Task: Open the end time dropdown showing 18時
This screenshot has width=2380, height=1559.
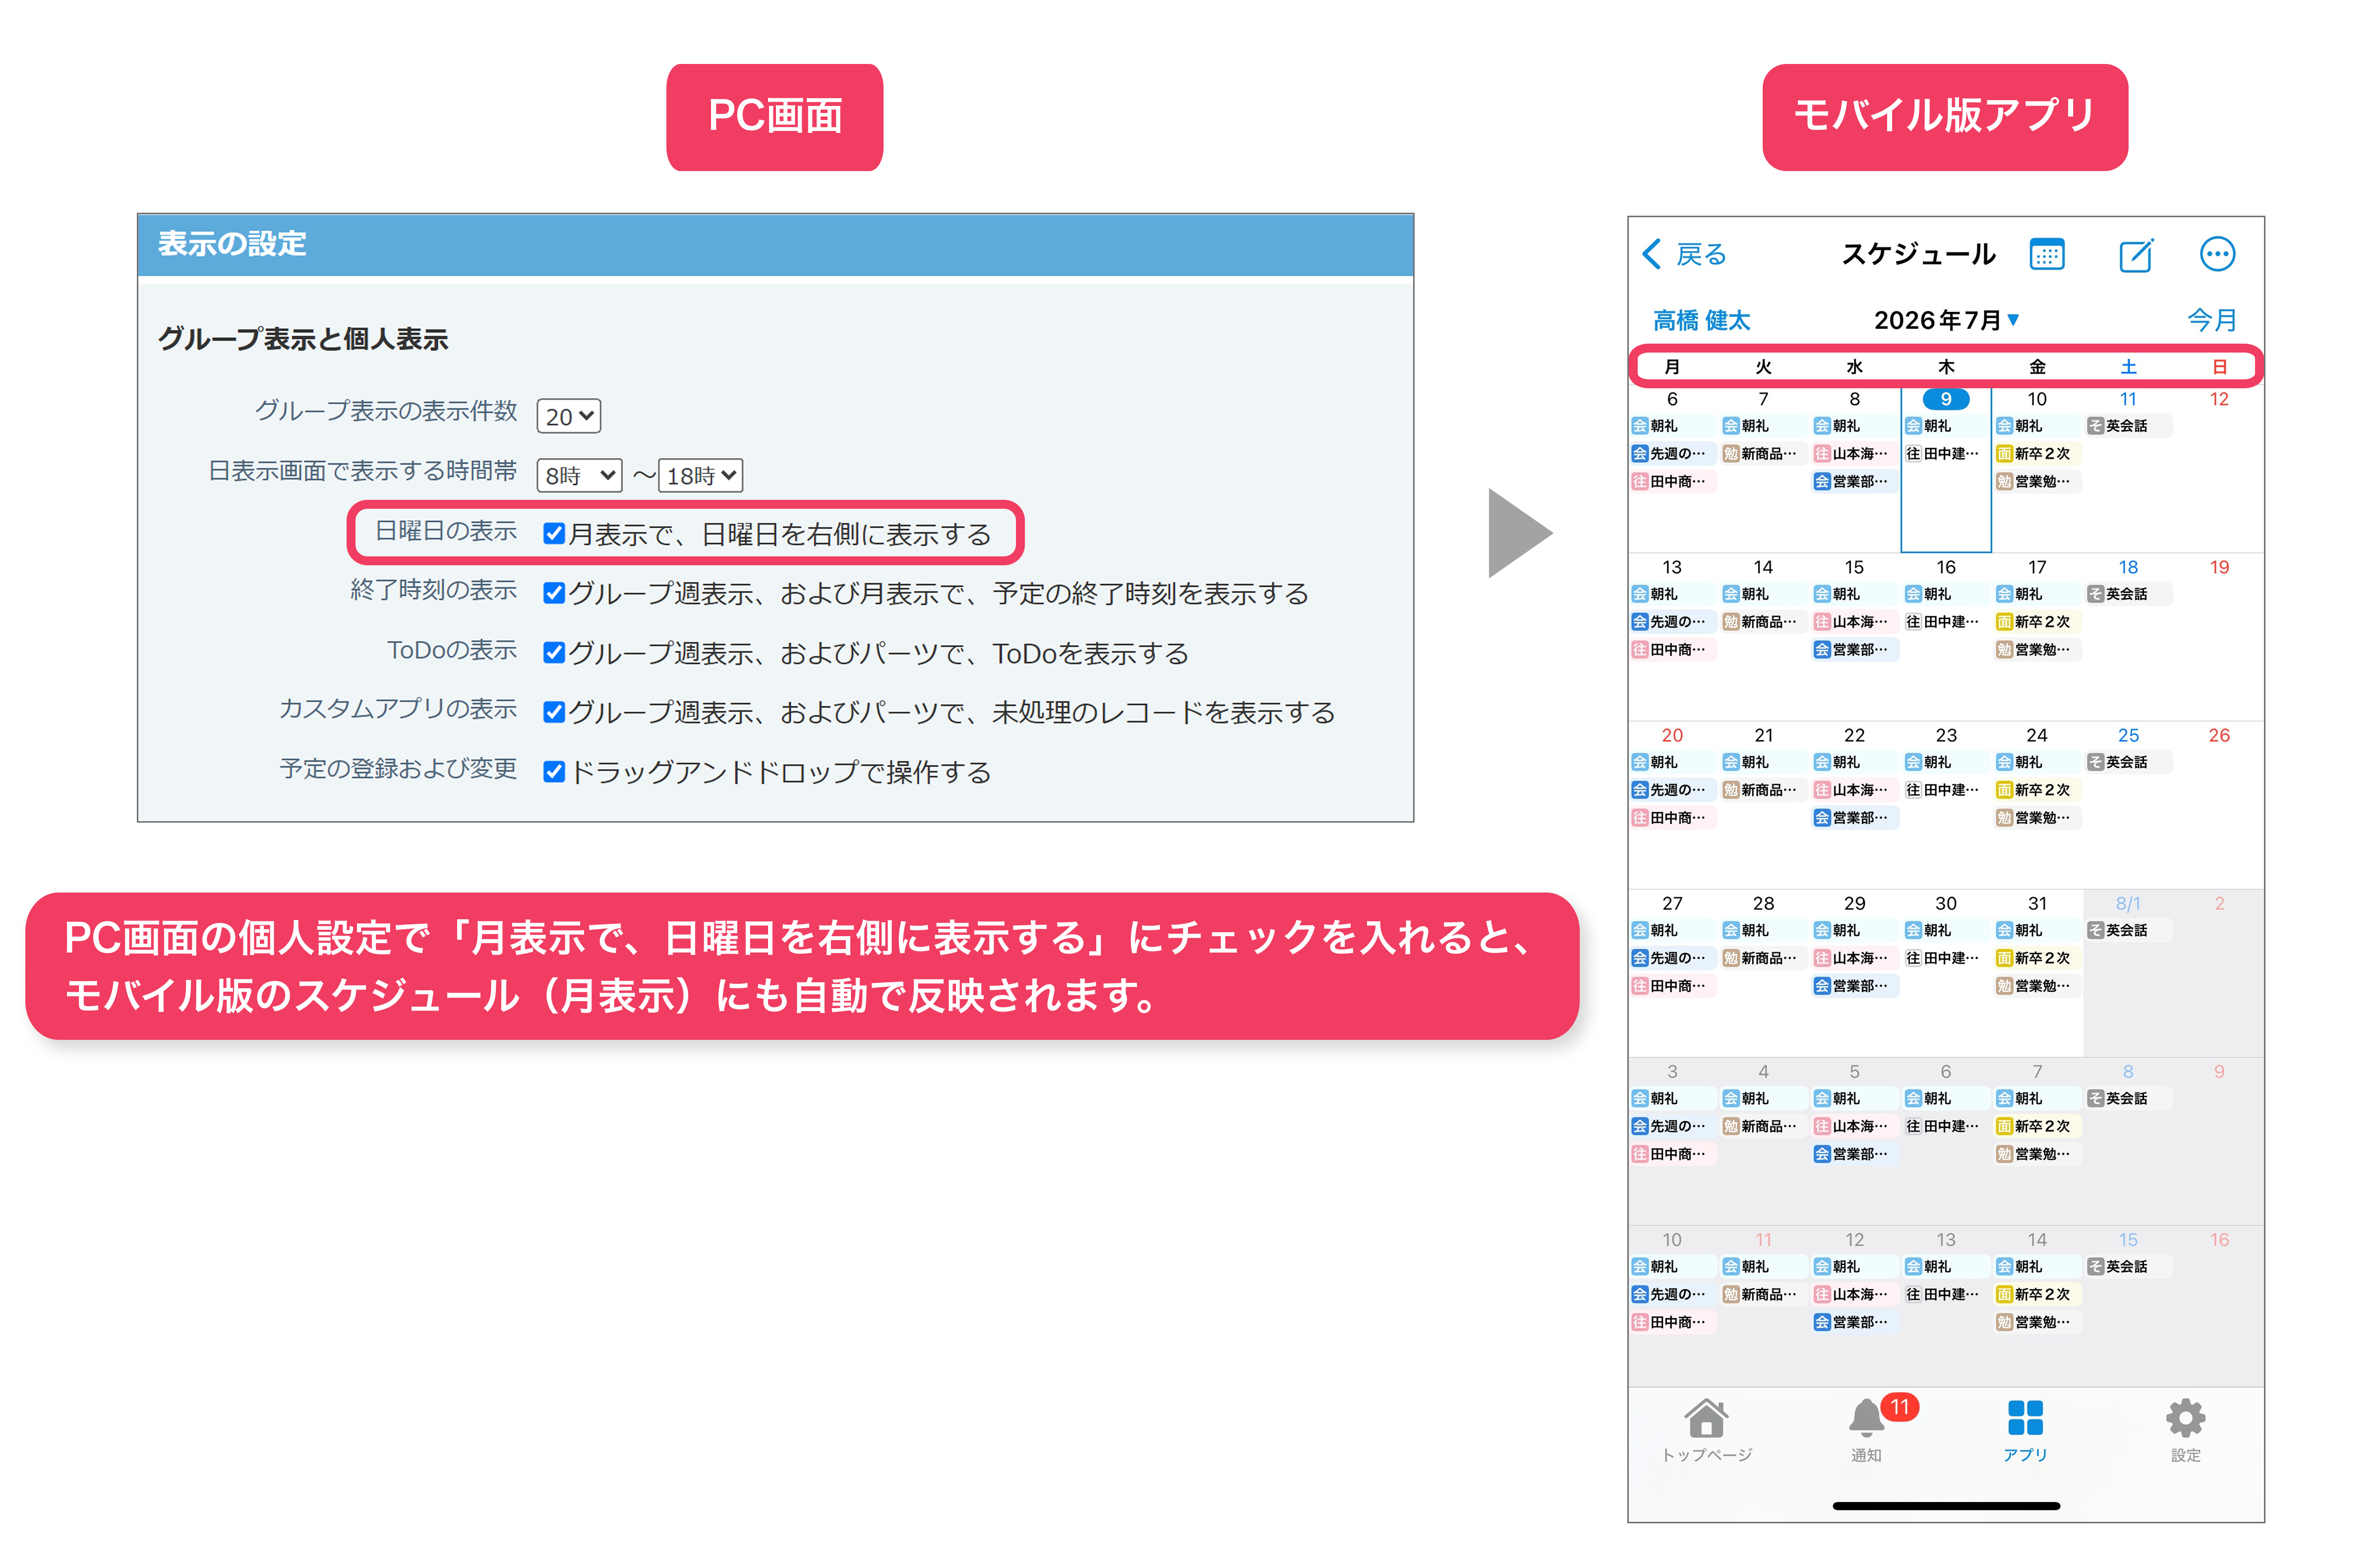Action: pyautogui.click(x=701, y=475)
